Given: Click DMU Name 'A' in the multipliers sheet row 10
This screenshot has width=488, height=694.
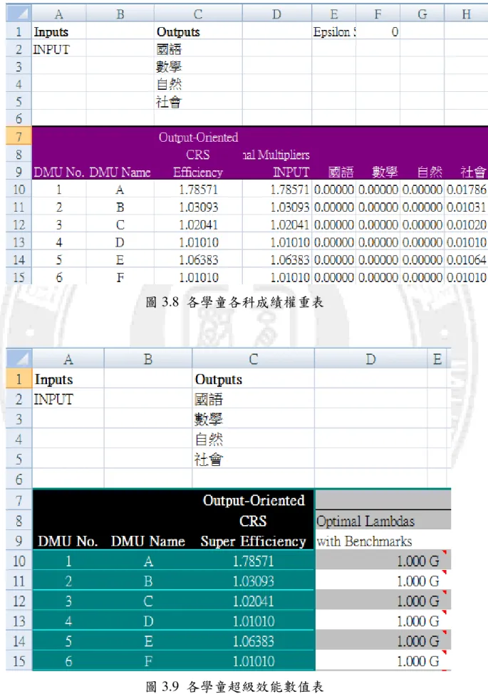Looking at the screenshot, I should pos(120,190).
